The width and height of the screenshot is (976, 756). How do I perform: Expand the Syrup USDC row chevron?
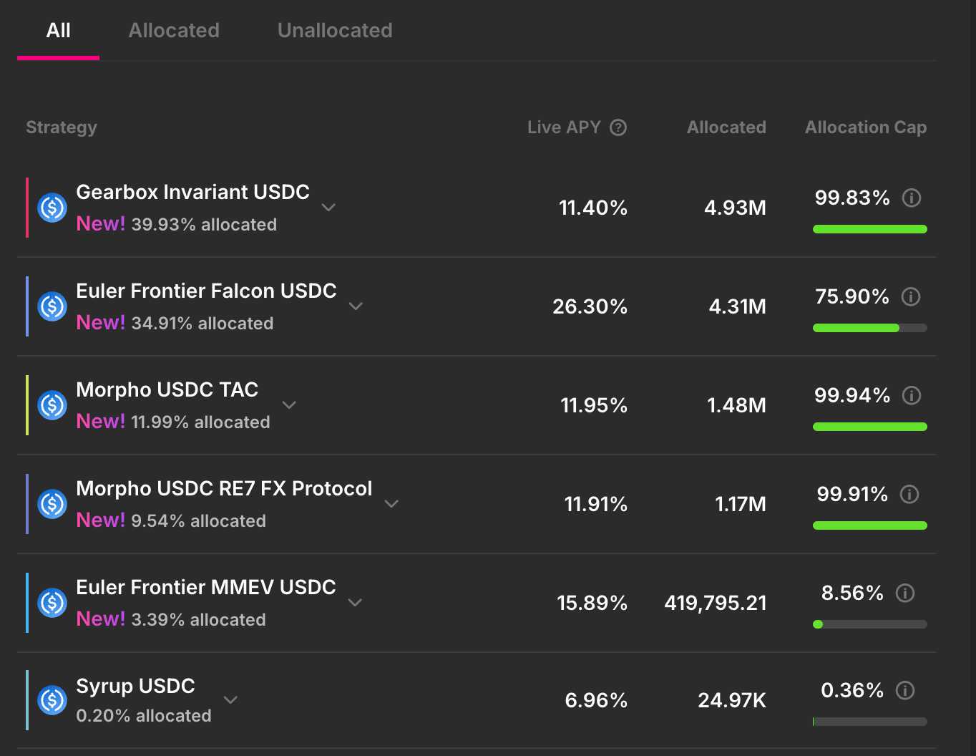(x=230, y=700)
